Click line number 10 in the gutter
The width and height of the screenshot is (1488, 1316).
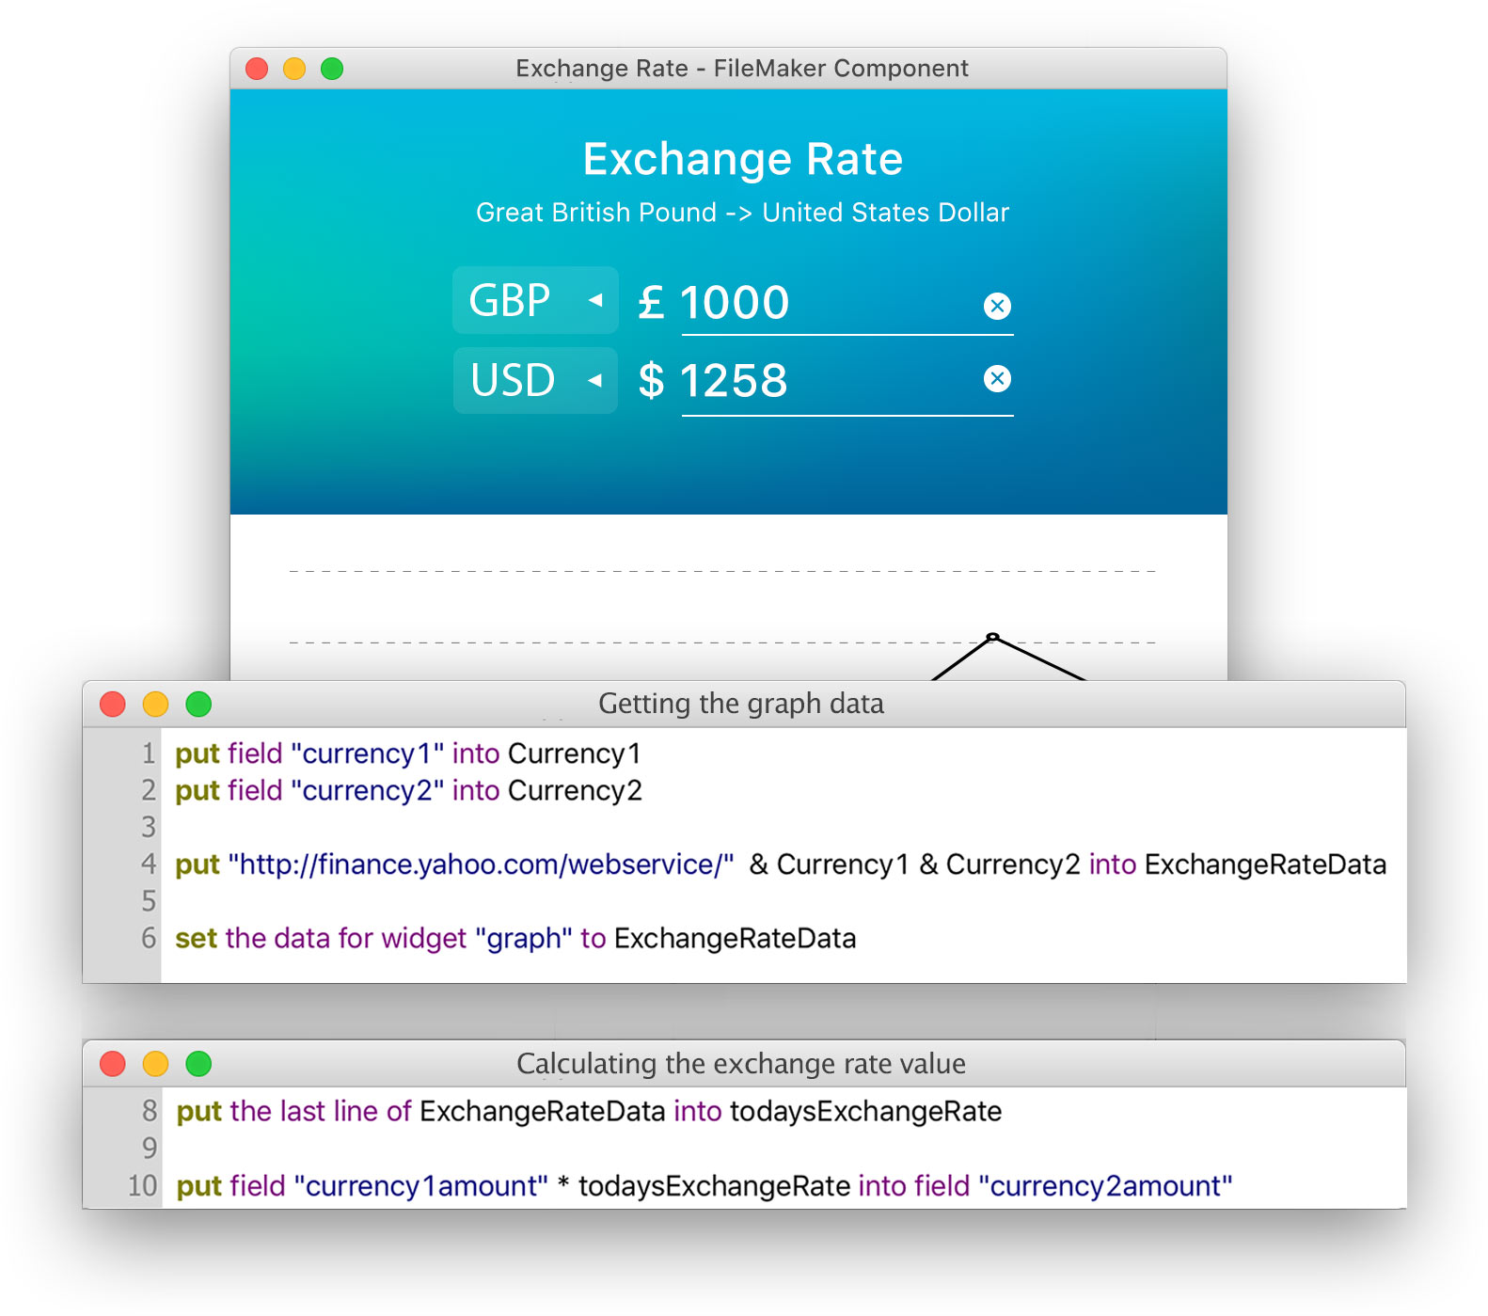(x=143, y=1185)
